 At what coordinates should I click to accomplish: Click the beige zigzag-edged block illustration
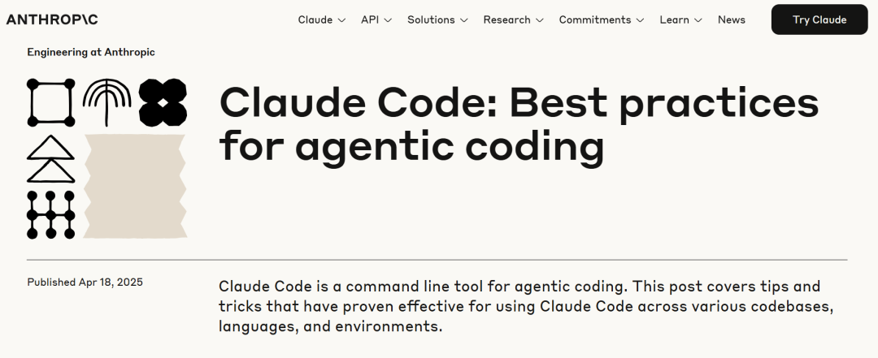tap(135, 186)
